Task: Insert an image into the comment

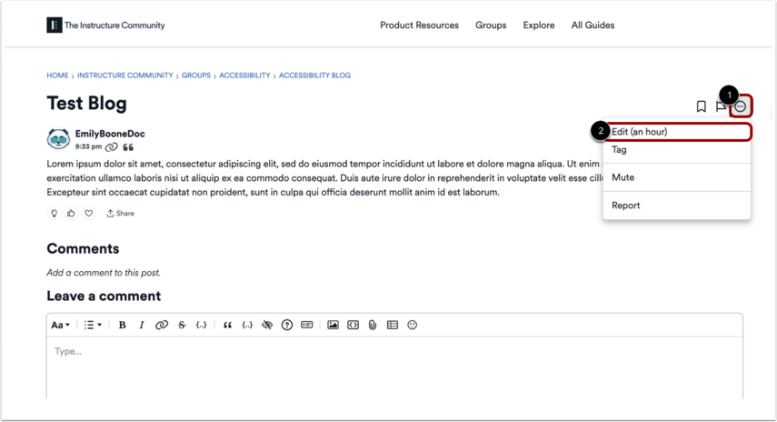Action: coord(333,325)
